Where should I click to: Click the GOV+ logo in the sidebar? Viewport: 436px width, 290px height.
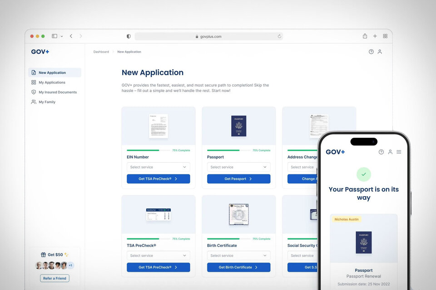tap(40, 52)
